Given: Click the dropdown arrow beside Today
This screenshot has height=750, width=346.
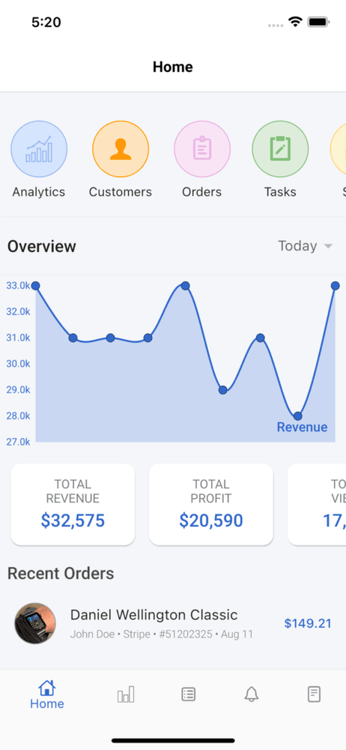Looking at the screenshot, I should 328,246.
